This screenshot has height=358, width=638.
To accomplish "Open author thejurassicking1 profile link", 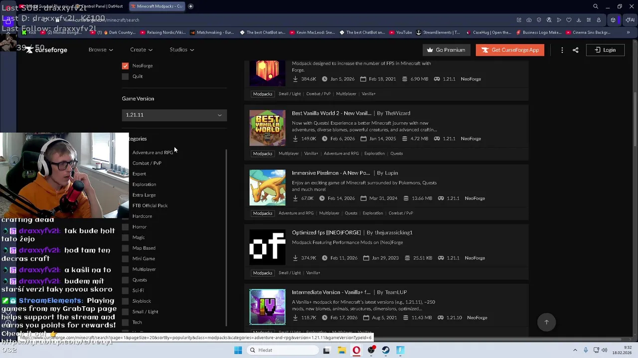I will coord(393,233).
